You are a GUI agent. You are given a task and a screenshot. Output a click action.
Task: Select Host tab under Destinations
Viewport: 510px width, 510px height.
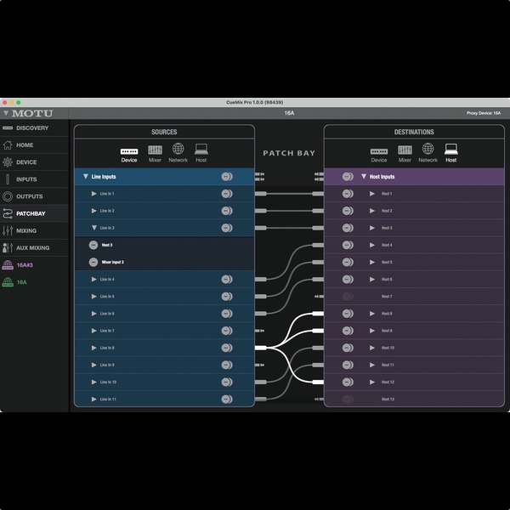pyautogui.click(x=451, y=153)
